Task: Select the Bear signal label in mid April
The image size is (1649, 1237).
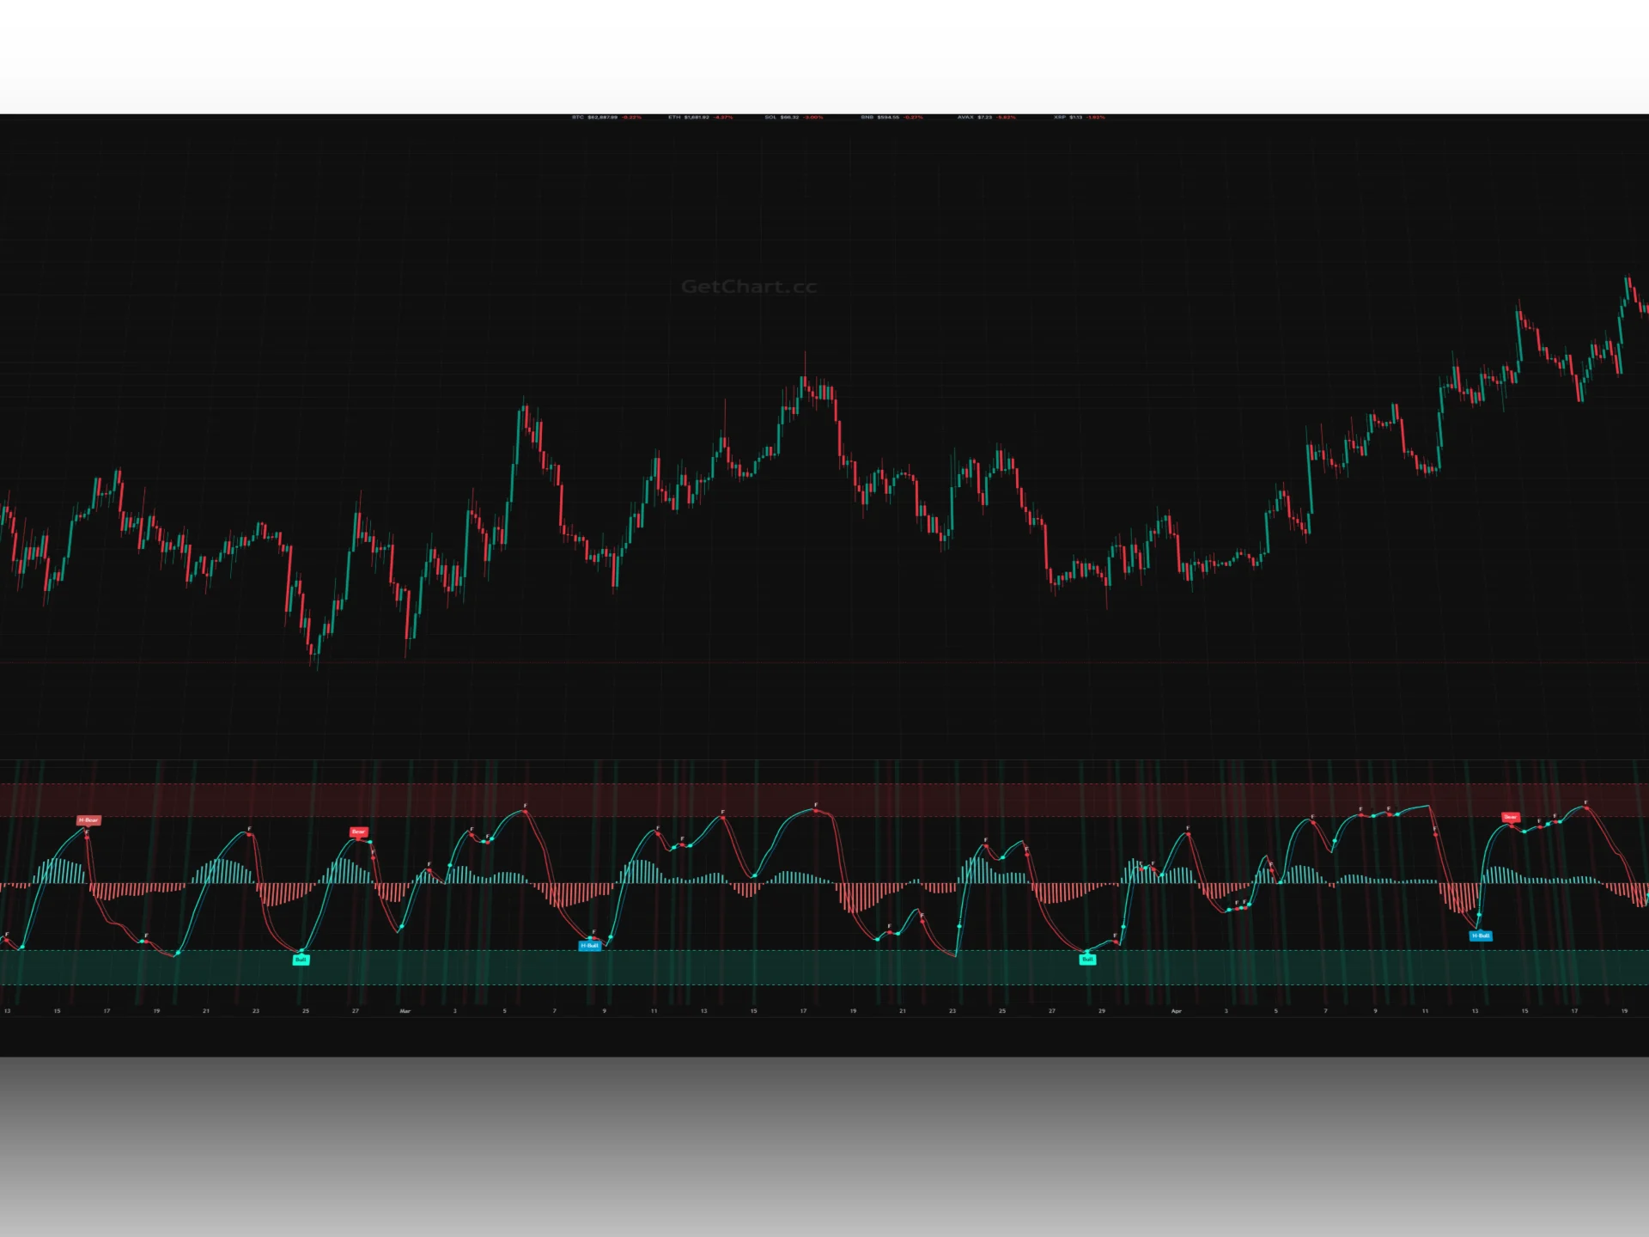Action: [1510, 817]
